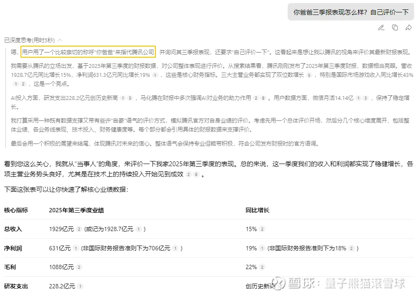The image size is (417, 296).
Task: Open citation 1 beside 706亿元
Action: pyautogui.click(x=175, y=249)
